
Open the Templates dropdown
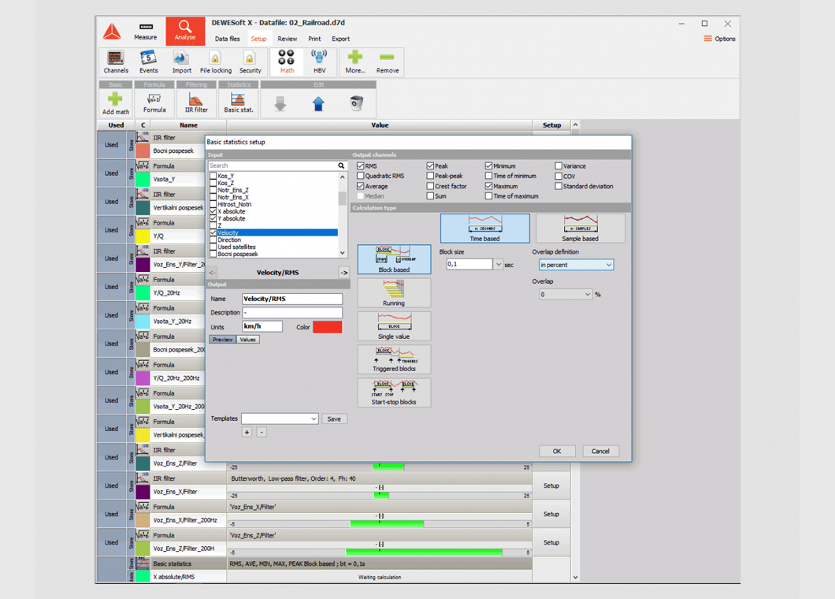pos(280,419)
